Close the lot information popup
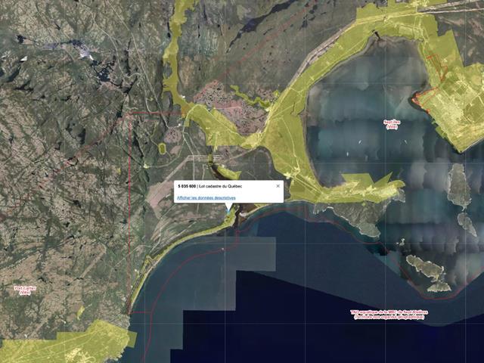 (x=278, y=185)
